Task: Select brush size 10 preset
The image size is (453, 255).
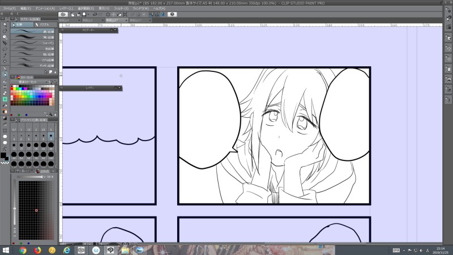Action: point(51,137)
